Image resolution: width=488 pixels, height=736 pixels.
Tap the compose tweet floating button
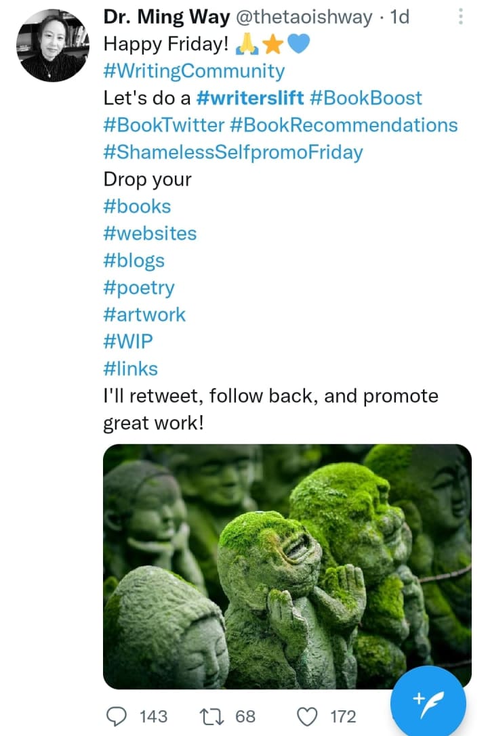point(429,702)
